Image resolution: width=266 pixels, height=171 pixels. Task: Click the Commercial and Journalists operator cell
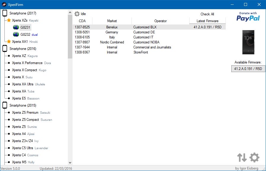click(x=152, y=47)
